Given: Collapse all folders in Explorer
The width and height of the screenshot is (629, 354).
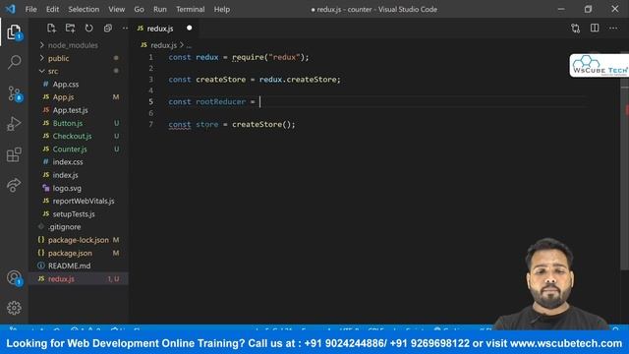Looking at the screenshot, I should (x=107, y=29).
